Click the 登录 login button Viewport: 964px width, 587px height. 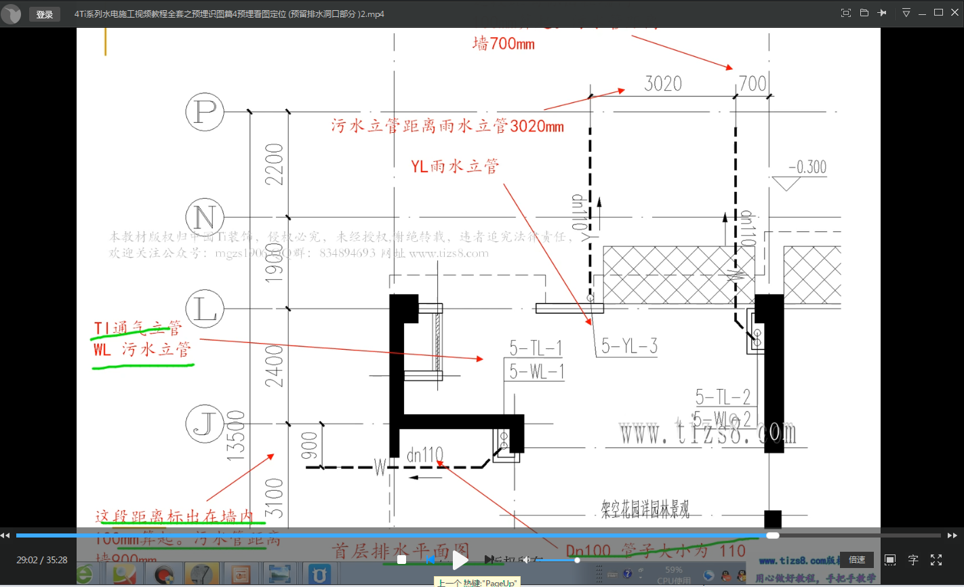coord(45,14)
